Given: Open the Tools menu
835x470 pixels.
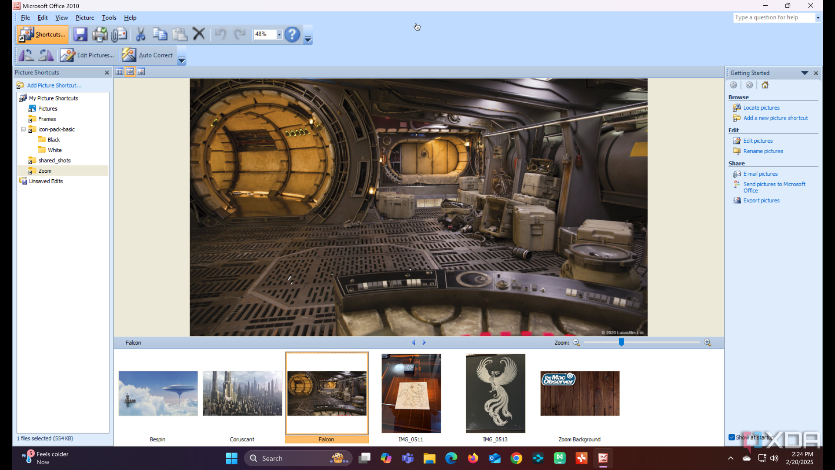Looking at the screenshot, I should pyautogui.click(x=109, y=17).
